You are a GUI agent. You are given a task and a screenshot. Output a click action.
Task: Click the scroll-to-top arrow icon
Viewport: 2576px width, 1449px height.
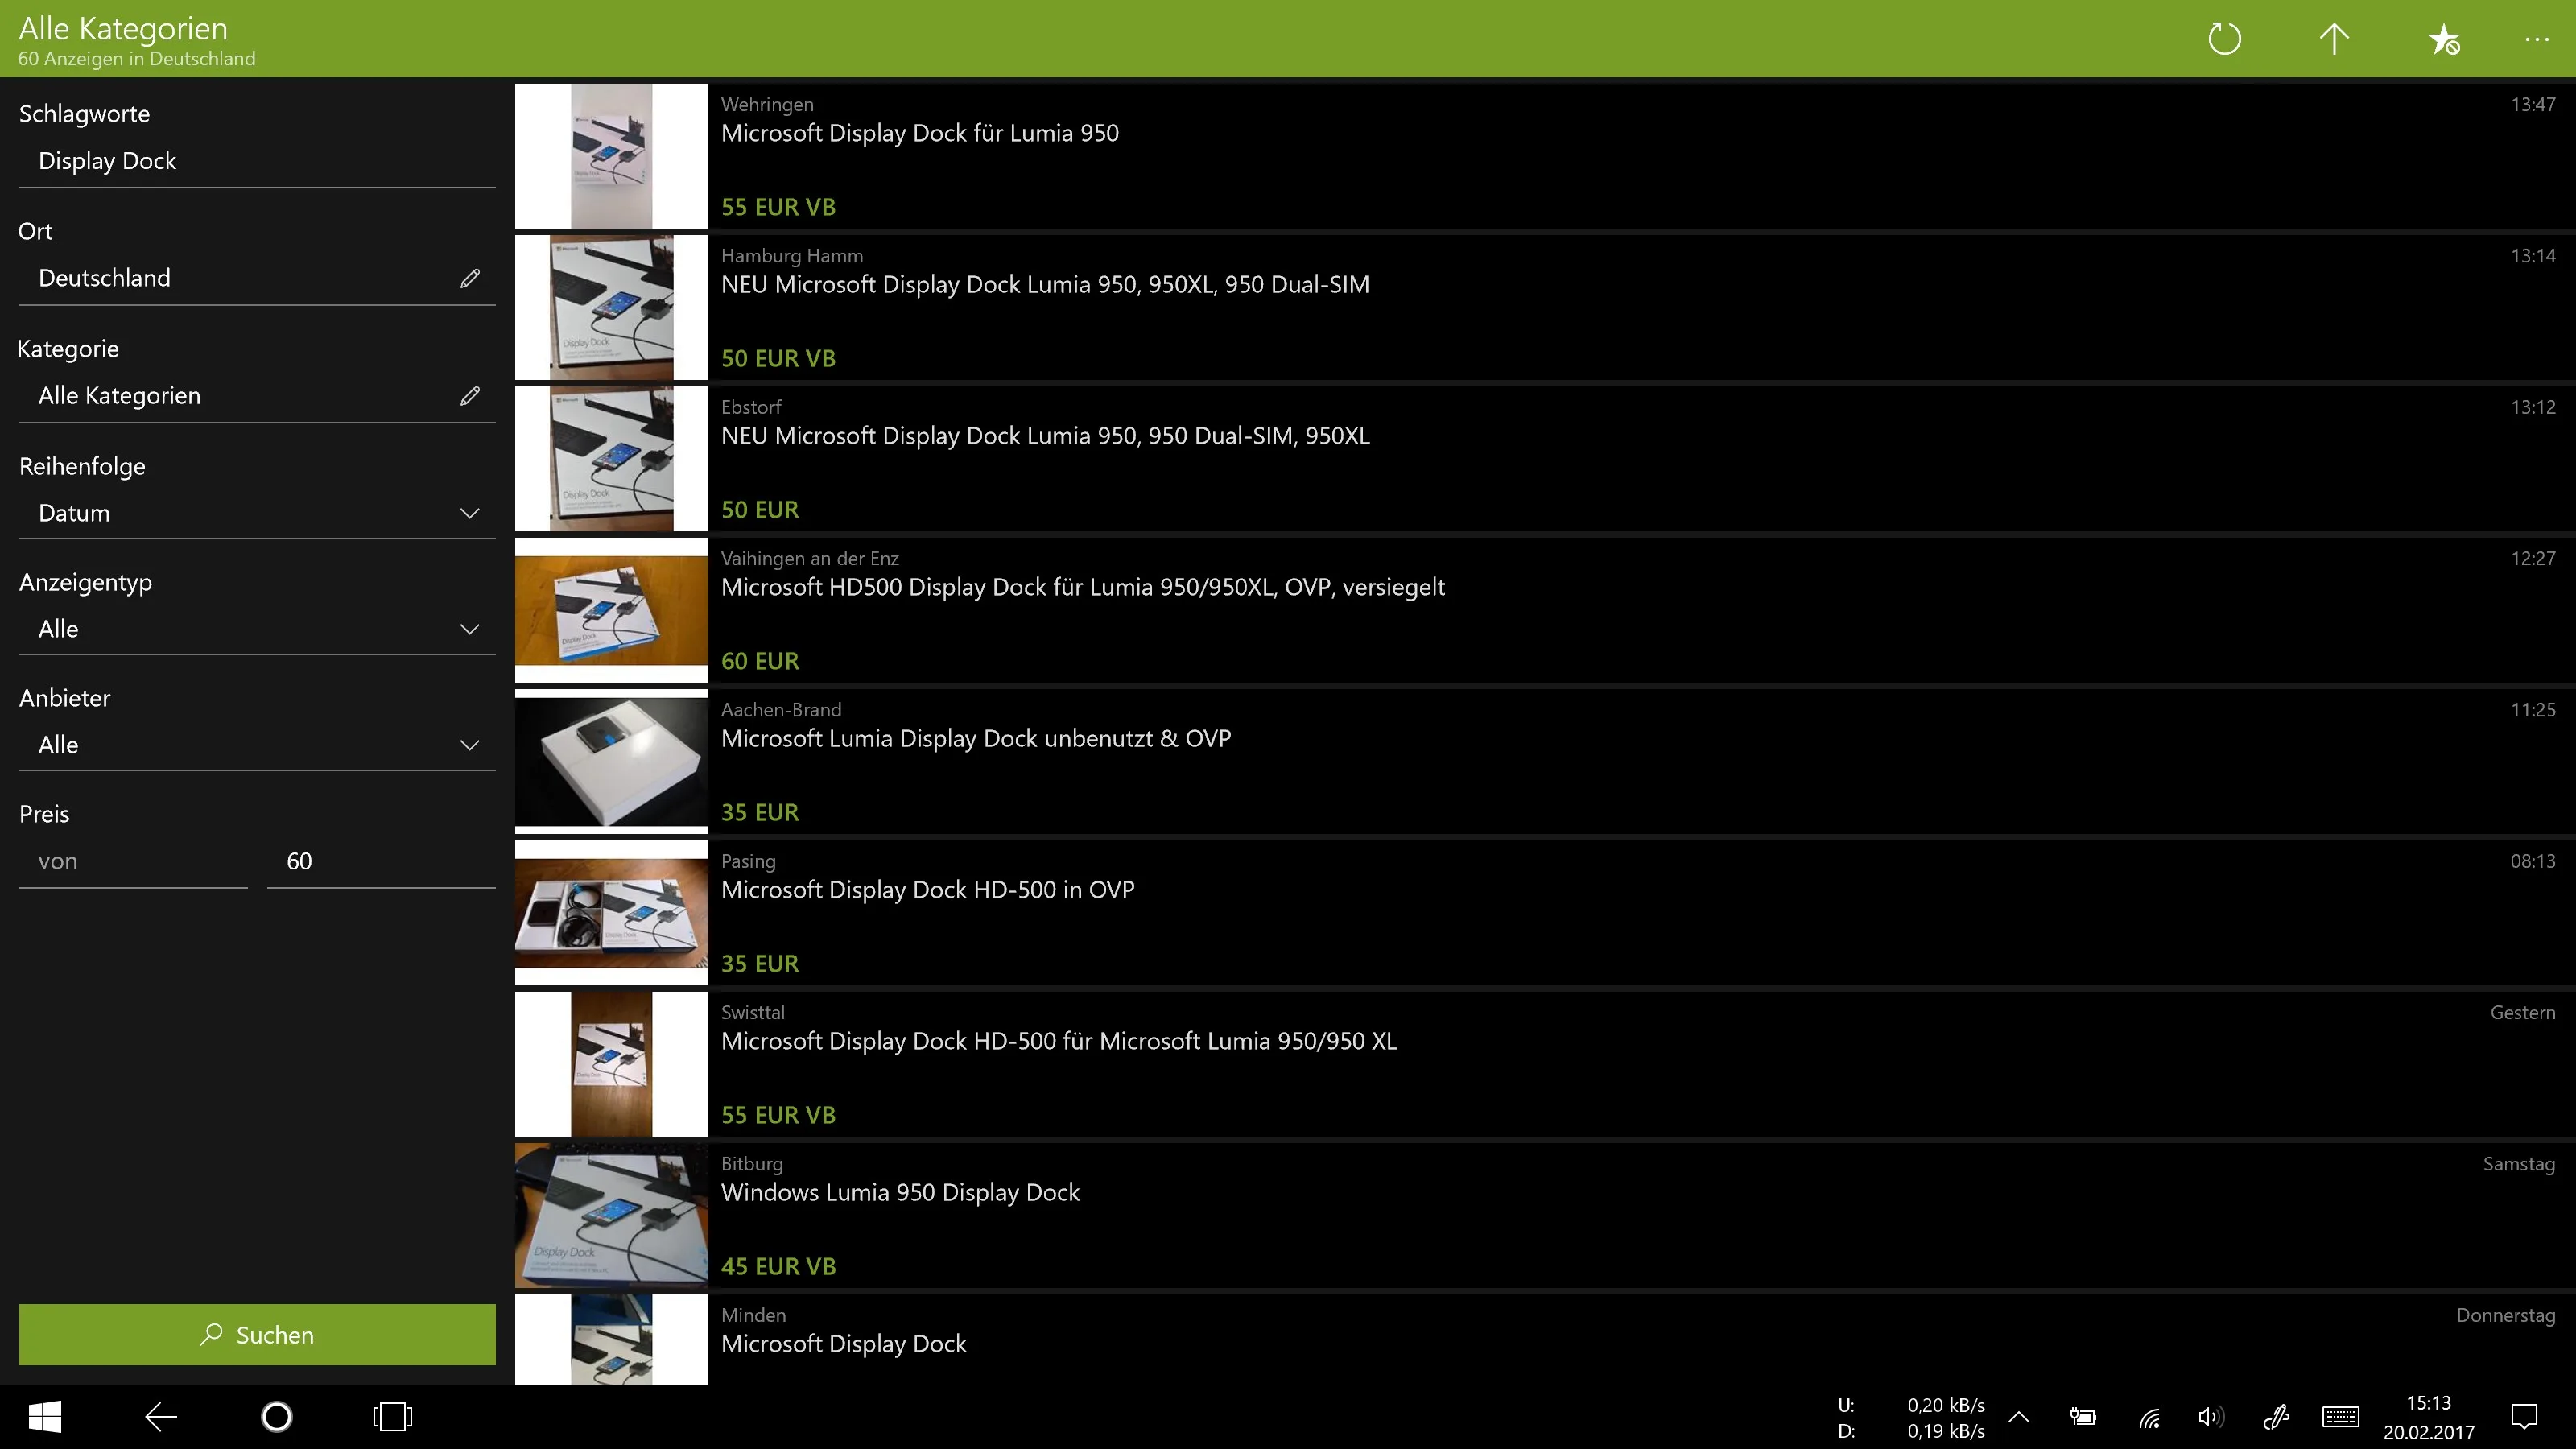2334,39
